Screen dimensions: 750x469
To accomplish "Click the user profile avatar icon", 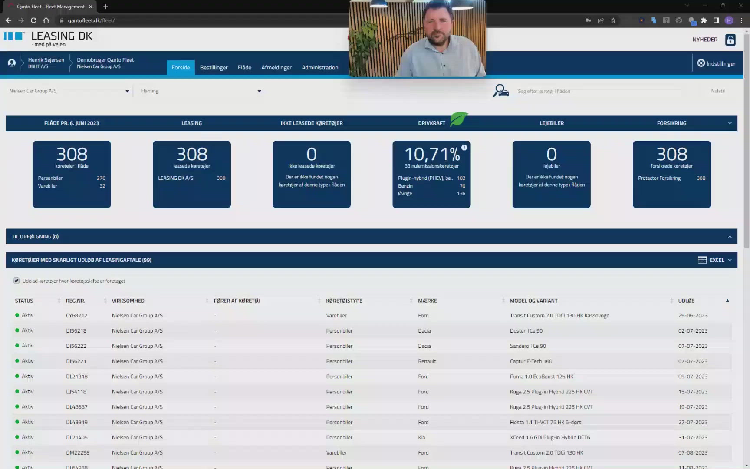I will [12, 63].
